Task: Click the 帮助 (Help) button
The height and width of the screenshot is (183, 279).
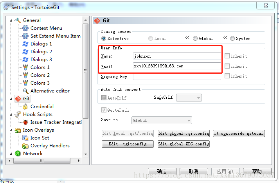Action: pyautogui.click(x=257, y=171)
